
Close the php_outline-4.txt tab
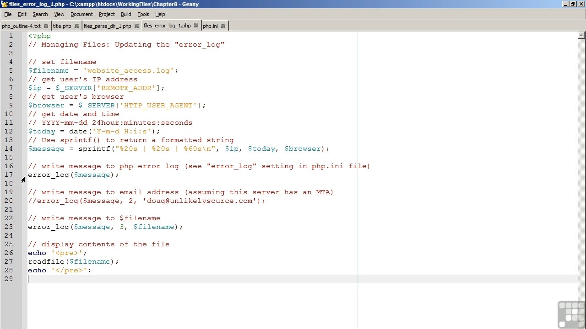point(46,26)
